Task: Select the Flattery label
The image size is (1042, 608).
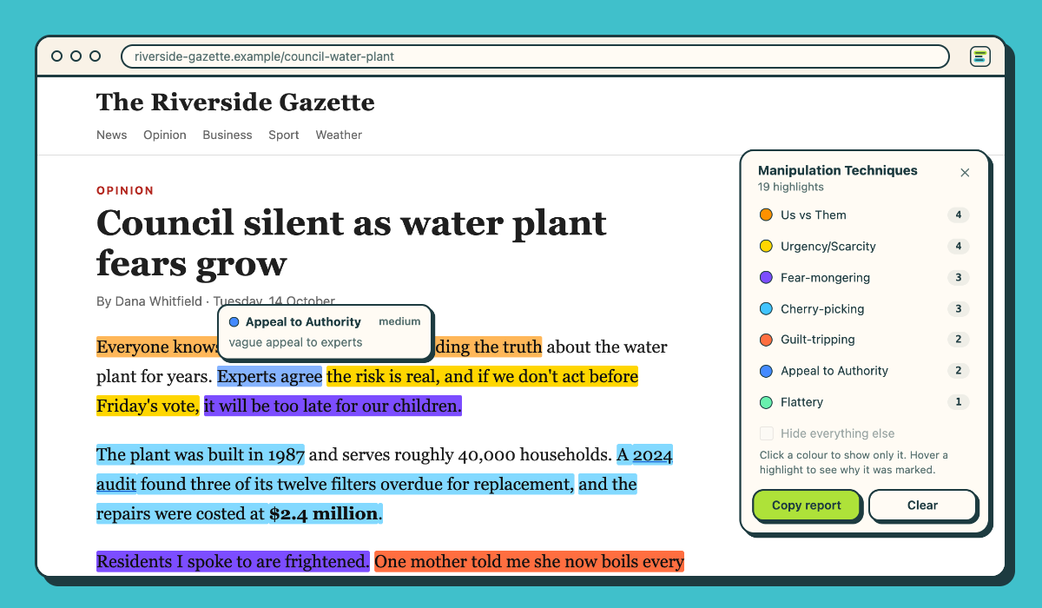Action: 801,402
